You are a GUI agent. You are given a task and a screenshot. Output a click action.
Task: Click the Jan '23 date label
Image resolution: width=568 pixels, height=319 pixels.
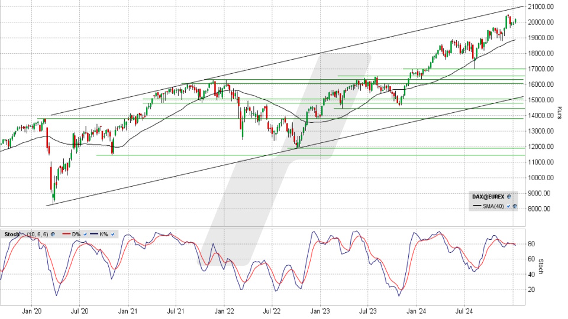click(x=320, y=311)
